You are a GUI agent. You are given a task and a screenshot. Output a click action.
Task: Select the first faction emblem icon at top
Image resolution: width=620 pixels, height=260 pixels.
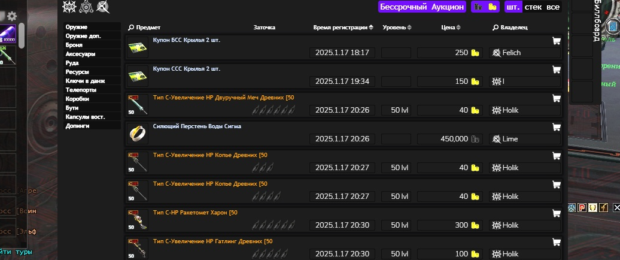69,7
